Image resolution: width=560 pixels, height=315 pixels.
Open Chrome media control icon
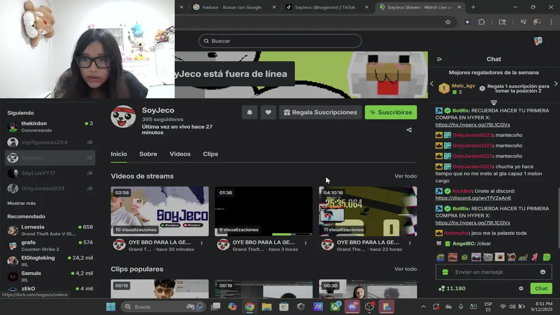tap(523, 22)
